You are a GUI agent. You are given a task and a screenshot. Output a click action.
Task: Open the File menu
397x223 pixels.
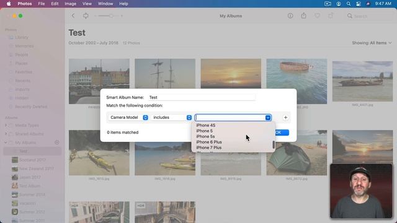42,4
